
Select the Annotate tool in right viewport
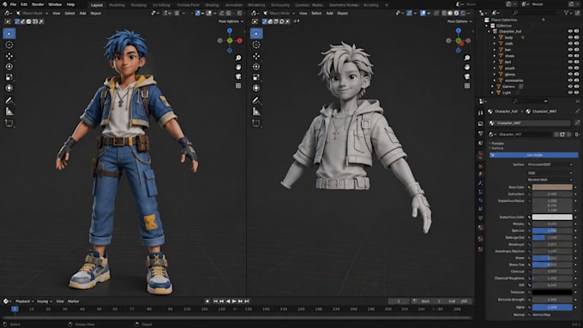(256, 100)
